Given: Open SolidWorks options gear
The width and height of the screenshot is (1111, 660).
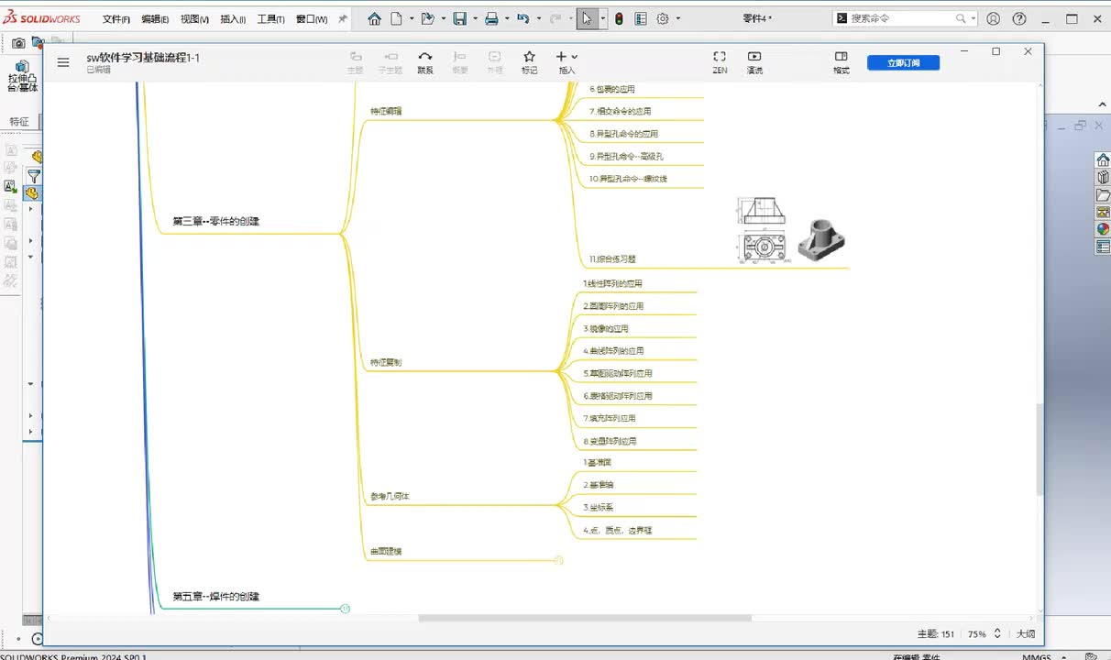Looking at the screenshot, I should 663,18.
